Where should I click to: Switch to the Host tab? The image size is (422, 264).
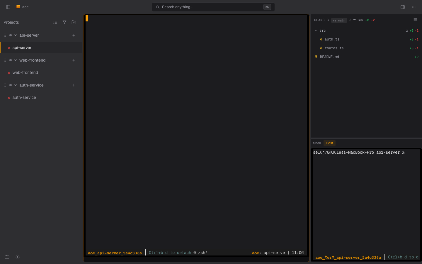329,143
